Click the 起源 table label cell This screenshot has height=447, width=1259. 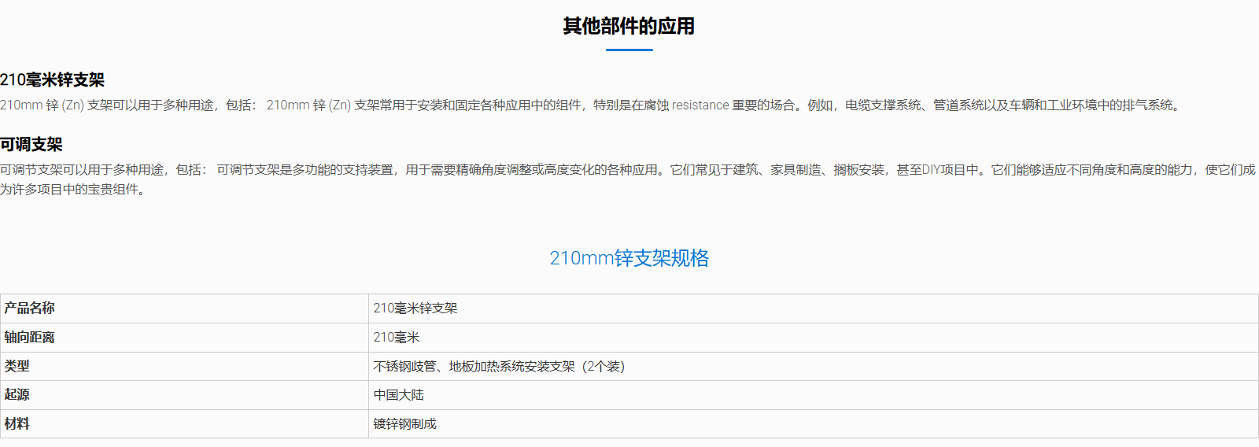[17, 395]
